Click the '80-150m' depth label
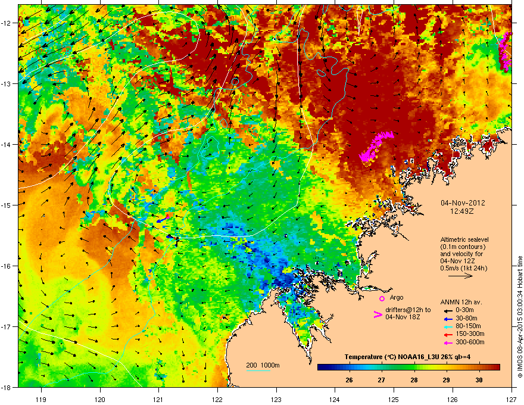524x405 pixels. point(468,326)
